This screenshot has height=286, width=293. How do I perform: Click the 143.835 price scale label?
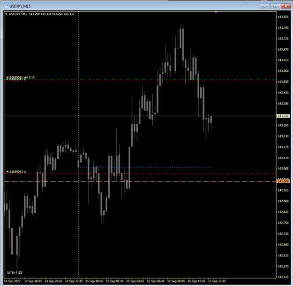click(x=283, y=17)
